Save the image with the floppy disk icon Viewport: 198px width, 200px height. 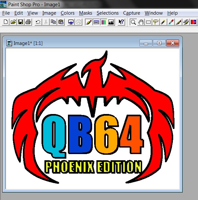pos(21,22)
